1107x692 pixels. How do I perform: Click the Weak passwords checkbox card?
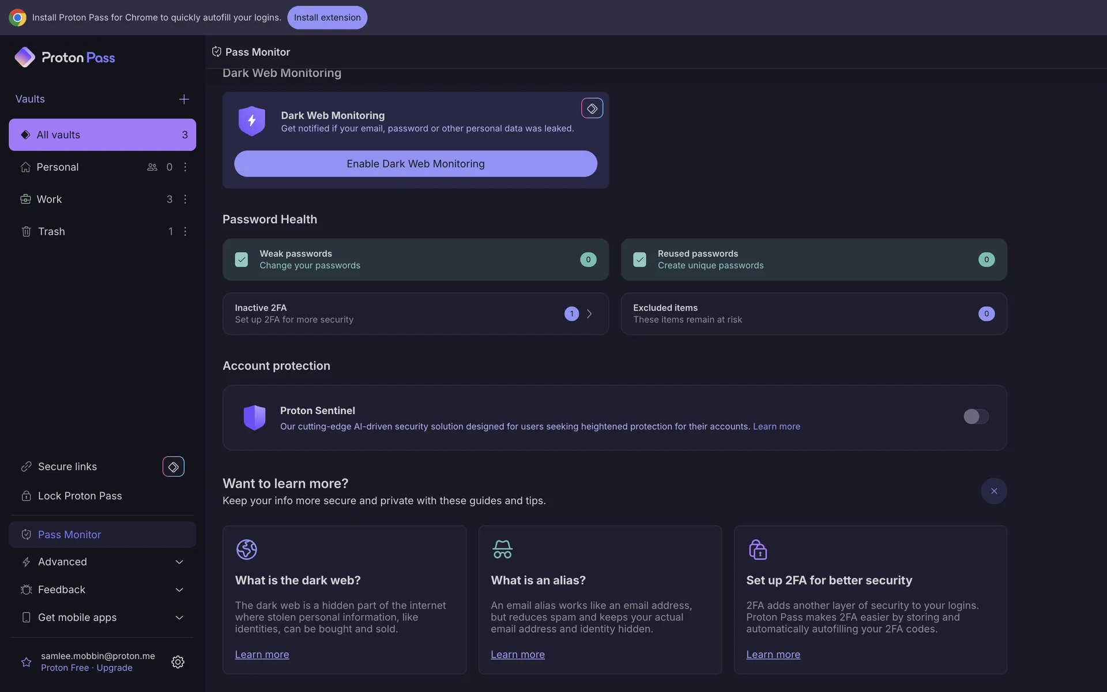(415, 259)
